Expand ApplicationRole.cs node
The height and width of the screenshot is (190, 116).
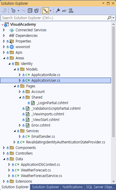(20, 75)
